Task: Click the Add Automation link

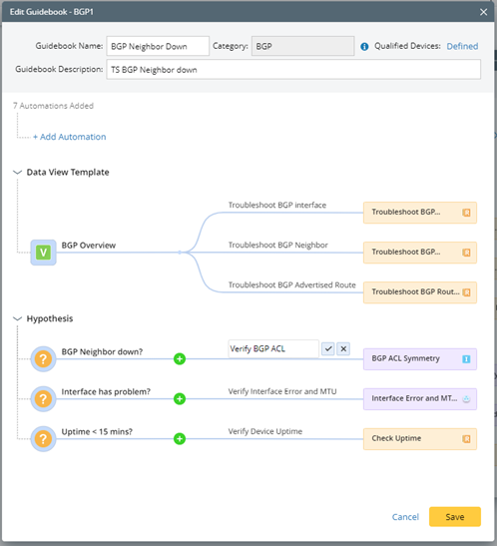Action: pos(70,137)
